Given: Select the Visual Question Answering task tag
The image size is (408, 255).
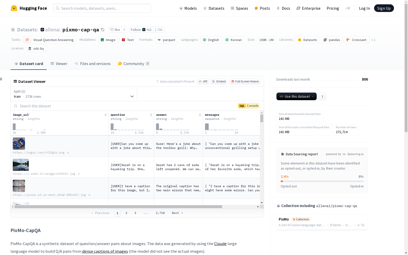Looking at the screenshot, I should [x=49, y=40].
